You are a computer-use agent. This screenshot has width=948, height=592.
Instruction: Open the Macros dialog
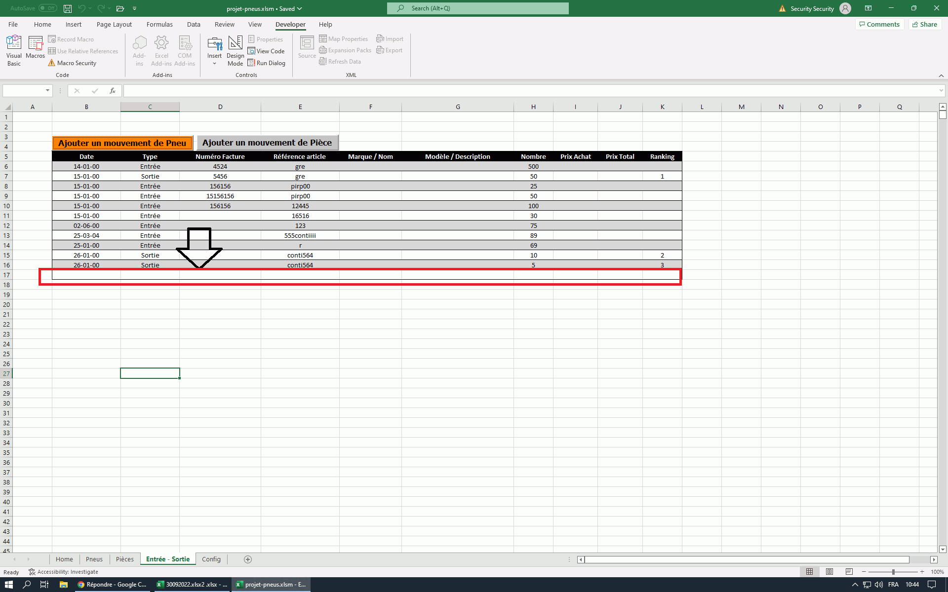pos(35,47)
